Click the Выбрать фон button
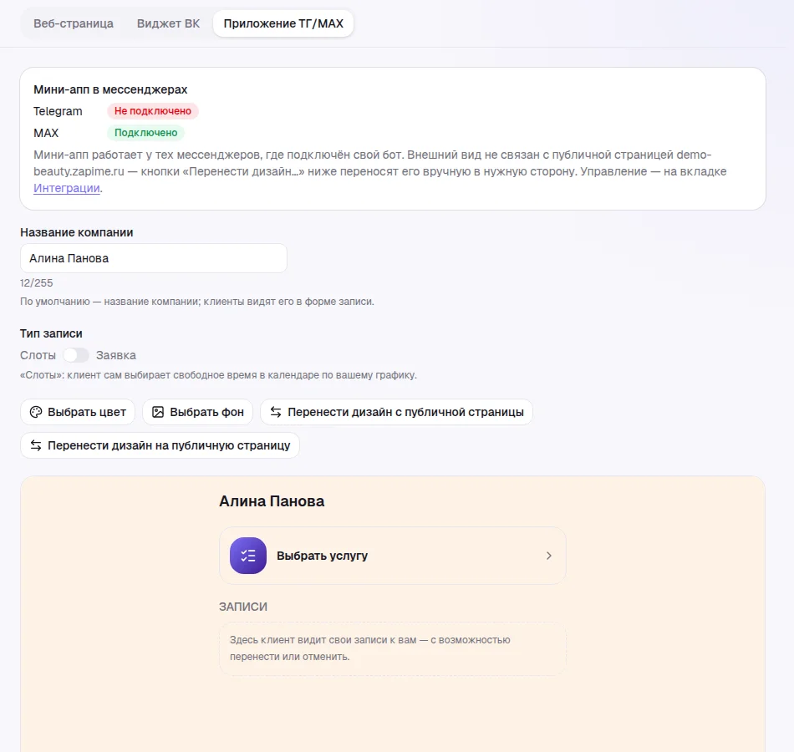The image size is (794, 752). coord(197,412)
